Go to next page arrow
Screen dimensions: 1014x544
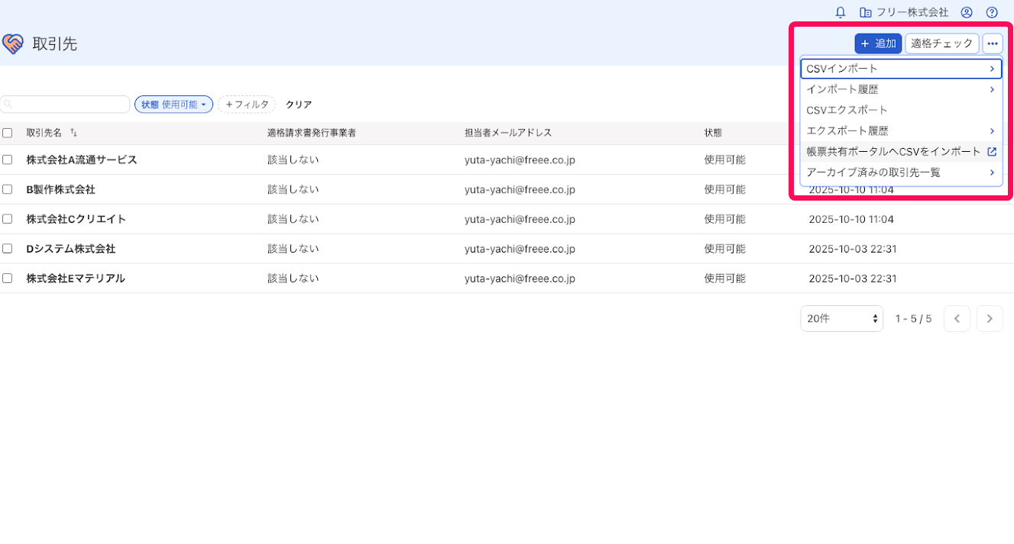(990, 318)
